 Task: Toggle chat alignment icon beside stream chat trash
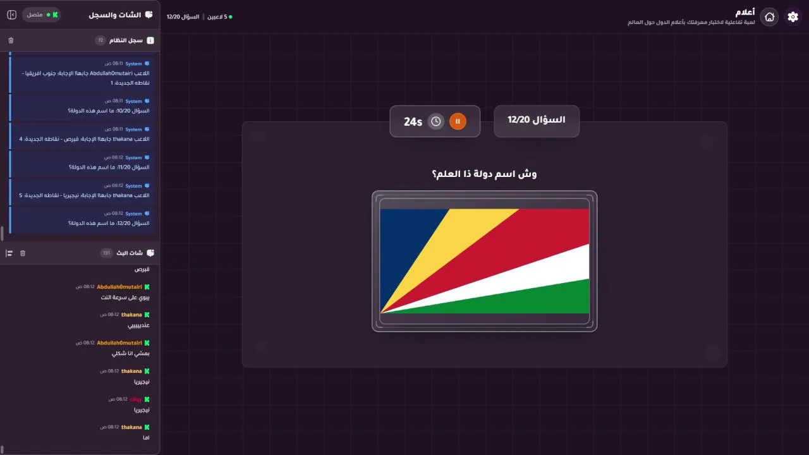(x=9, y=253)
